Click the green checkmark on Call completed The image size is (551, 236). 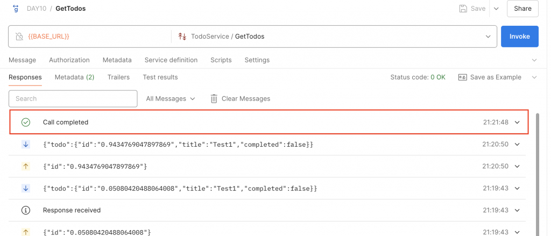click(x=25, y=122)
